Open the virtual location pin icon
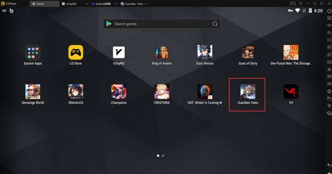This screenshot has height=174, width=332. [329, 106]
